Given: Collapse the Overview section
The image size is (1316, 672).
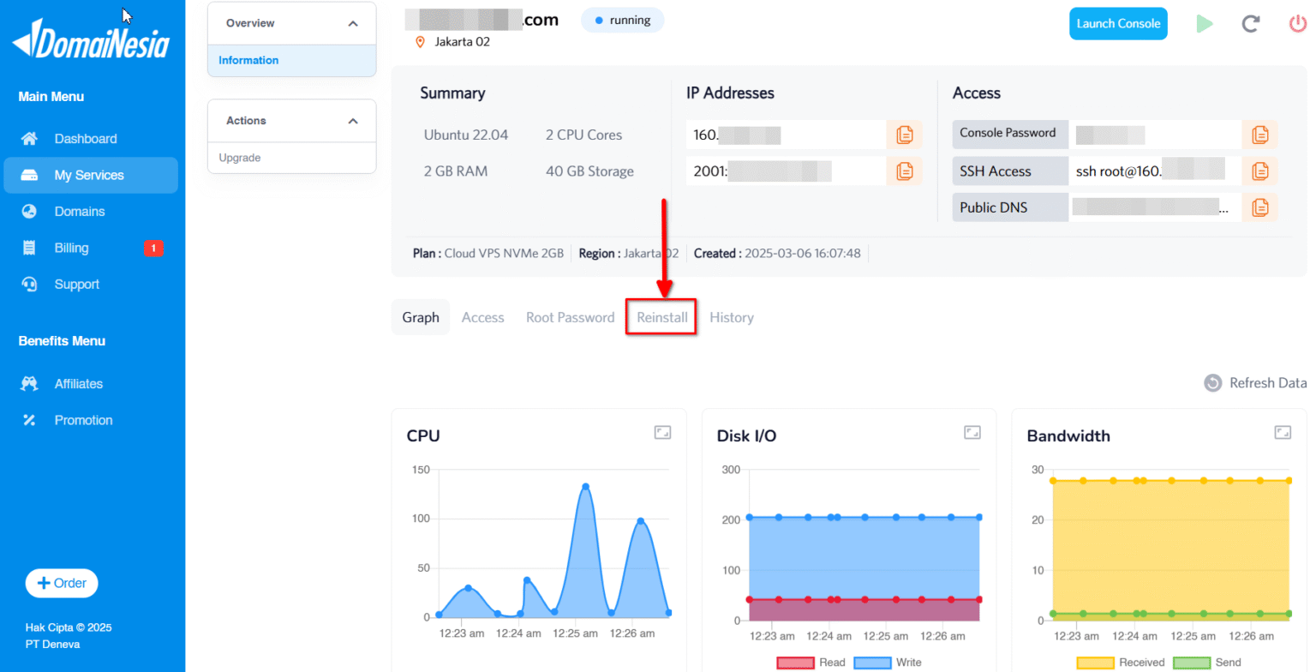Looking at the screenshot, I should tap(354, 23).
